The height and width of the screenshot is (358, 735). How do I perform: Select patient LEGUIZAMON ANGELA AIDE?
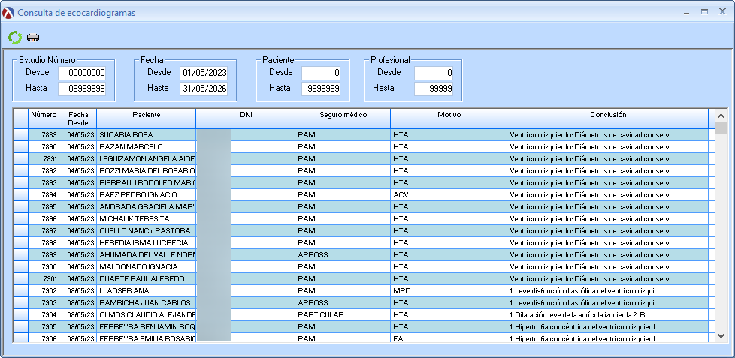147,159
